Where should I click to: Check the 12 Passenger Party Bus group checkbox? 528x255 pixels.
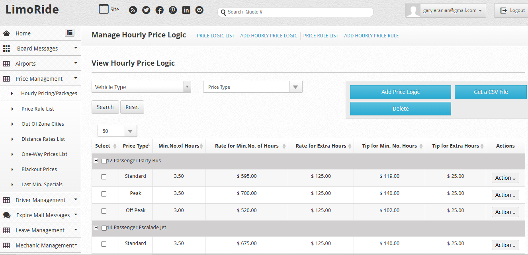[x=104, y=162]
